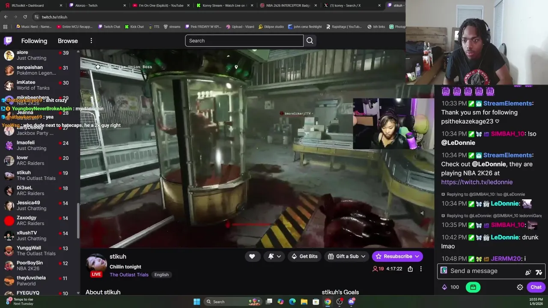
Task: Click the video volume speaker icon
Action: tap(423, 213)
